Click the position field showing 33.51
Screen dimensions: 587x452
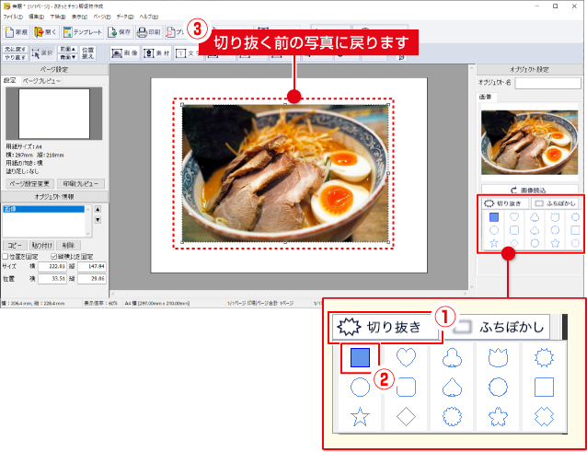52,279
